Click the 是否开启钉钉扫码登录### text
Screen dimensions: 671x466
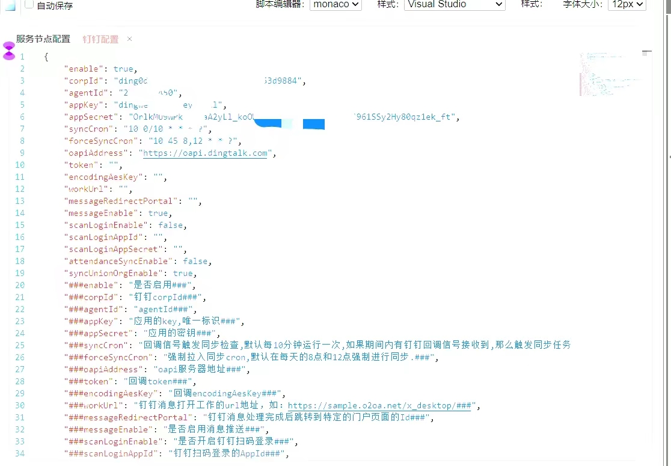click(x=234, y=441)
